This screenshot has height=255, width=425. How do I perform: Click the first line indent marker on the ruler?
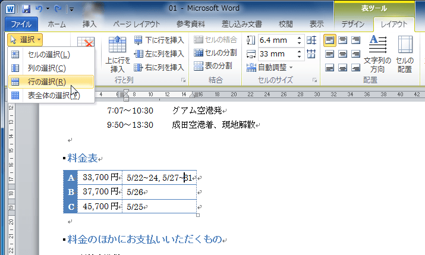coord(126,92)
